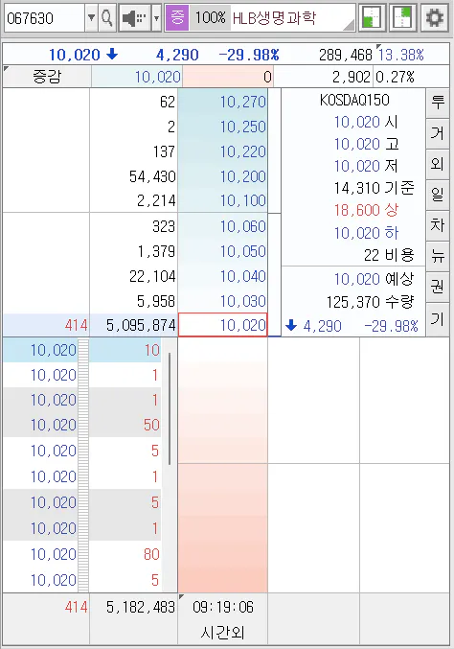Image resolution: width=454 pixels, height=649 pixels.
Task: Click the lower limit price 10,020 하
Action: tap(366, 233)
